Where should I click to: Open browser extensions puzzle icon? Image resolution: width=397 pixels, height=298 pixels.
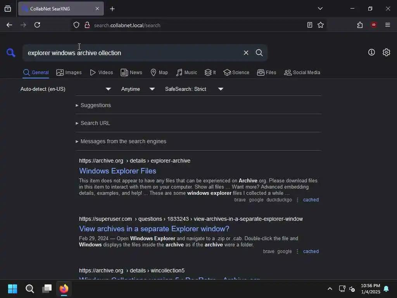(360, 25)
